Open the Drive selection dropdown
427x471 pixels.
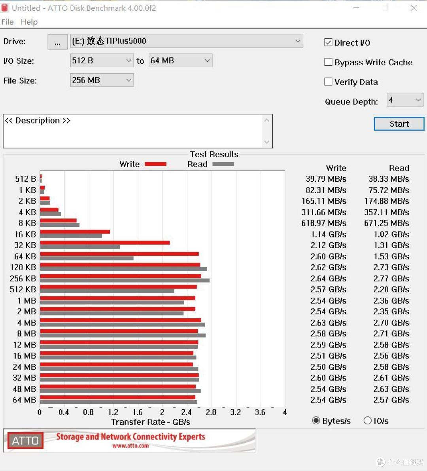[x=186, y=41]
